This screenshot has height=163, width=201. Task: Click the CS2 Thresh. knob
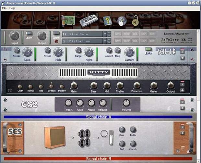[68, 103]
